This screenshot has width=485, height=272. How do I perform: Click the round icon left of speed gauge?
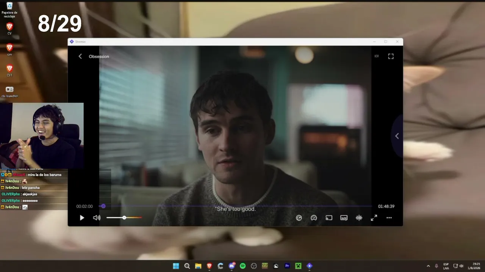[299, 218]
